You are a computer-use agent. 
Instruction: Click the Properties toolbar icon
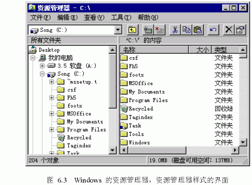pyautogui.click(x=240, y=30)
